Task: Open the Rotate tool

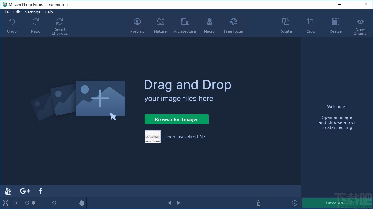Action: (x=286, y=22)
